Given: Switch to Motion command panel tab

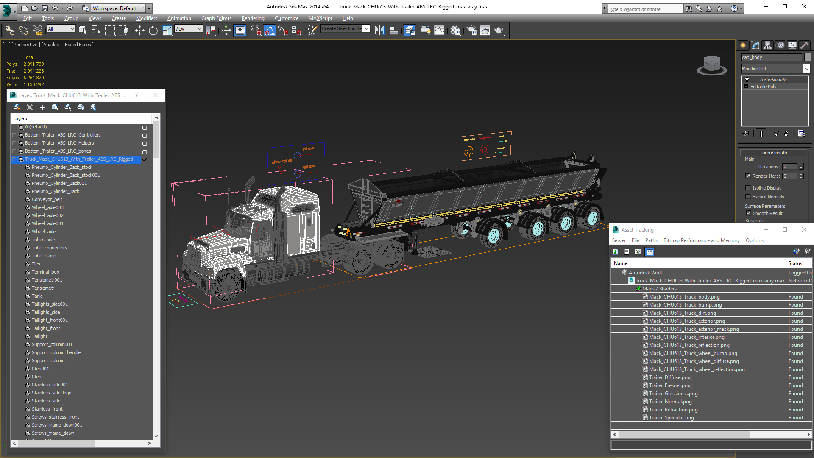Looking at the screenshot, I should (x=780, y=45).
